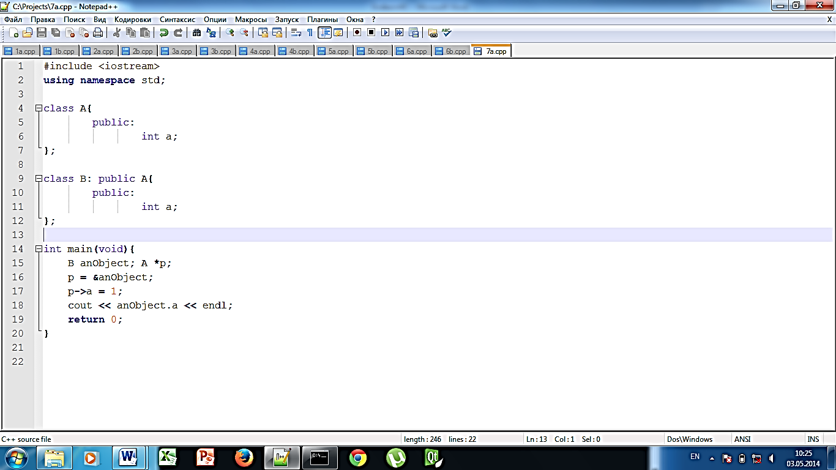Select the 2a.cpp document tab

click(x=99, y=51)
